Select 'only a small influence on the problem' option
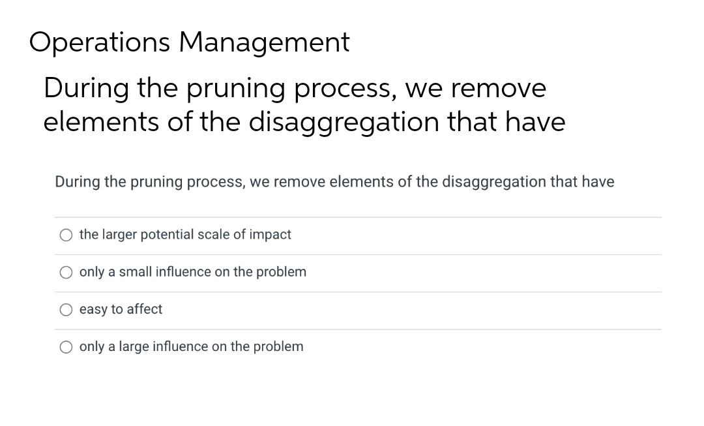704x426 pixels. (x=66, y=272)
